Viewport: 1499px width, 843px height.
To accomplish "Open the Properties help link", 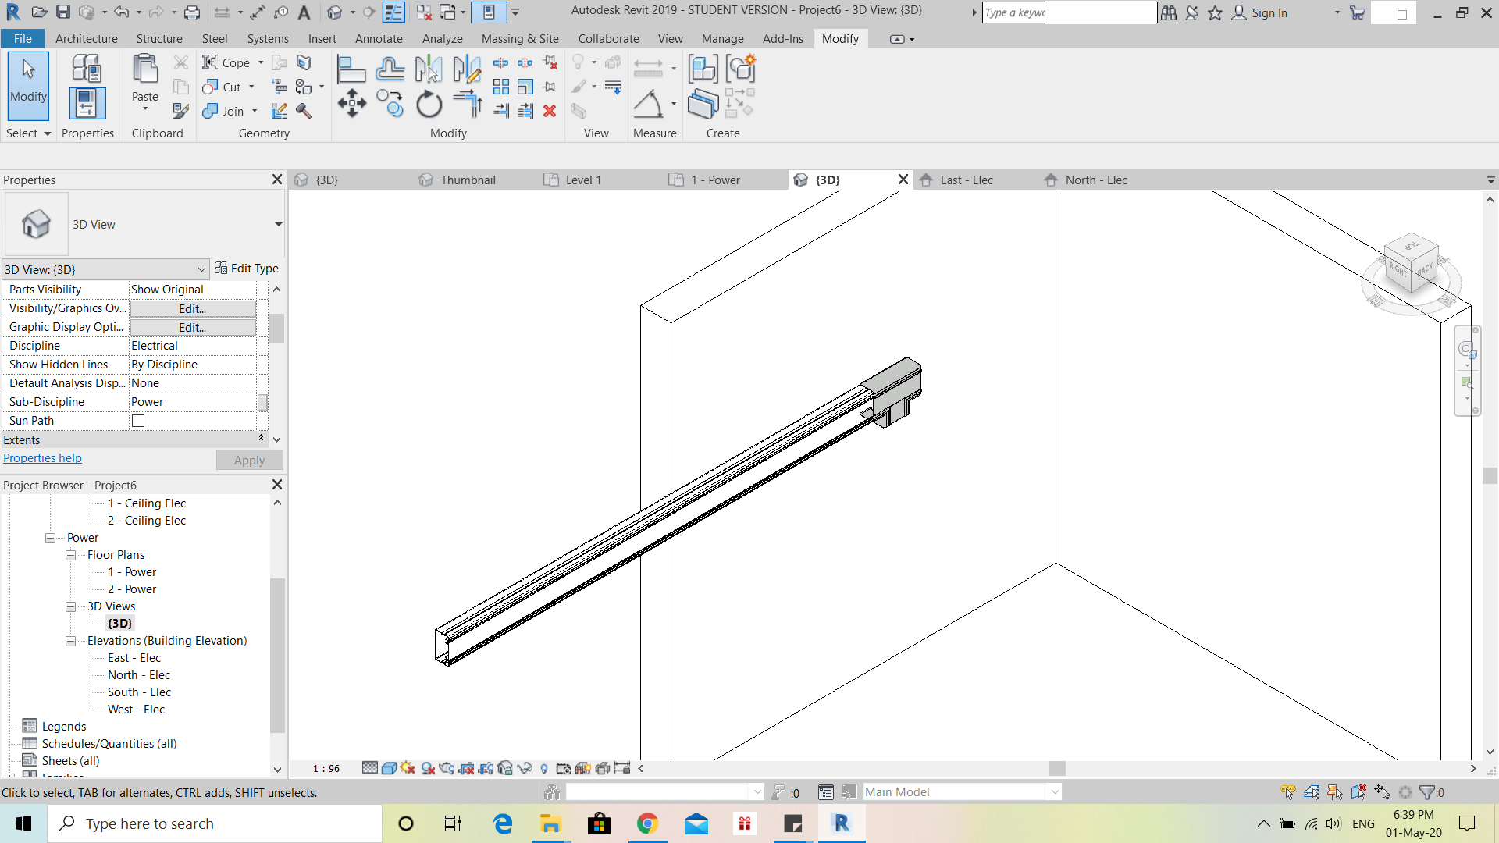I will coord(42,457).
